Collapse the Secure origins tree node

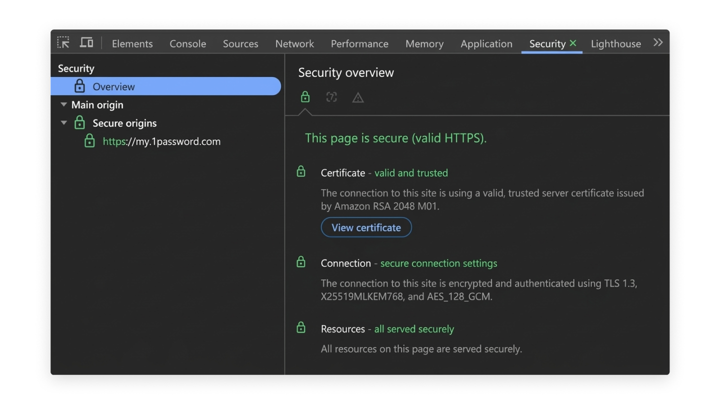coord(63,123)
